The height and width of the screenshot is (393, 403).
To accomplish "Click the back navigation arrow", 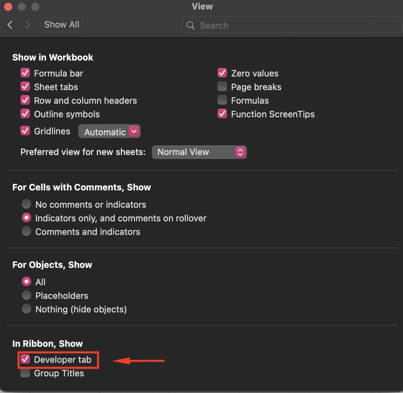I will pos(10,24).
